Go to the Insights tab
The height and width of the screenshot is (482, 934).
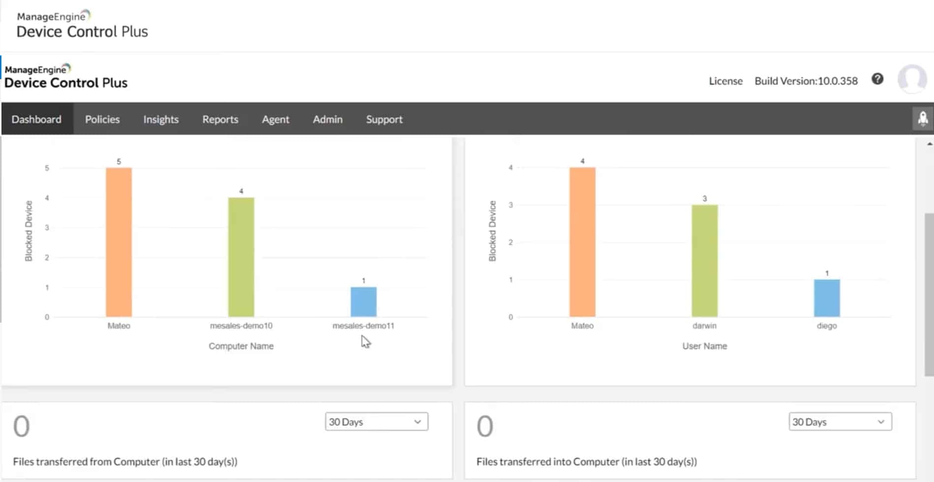coord(161,119)
